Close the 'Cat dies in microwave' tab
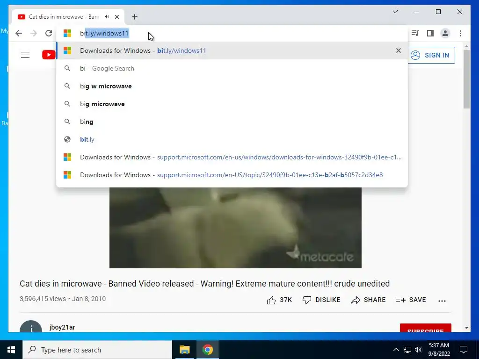 pyautogui.click(x=117, y=17)
